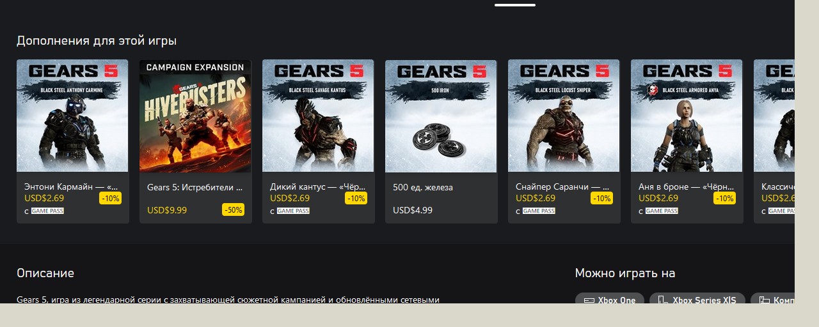Click Game Pass badge under Дикий кантус
This screenshot has height=327, width=819.
pyautogui.click(x=293, y=211)
